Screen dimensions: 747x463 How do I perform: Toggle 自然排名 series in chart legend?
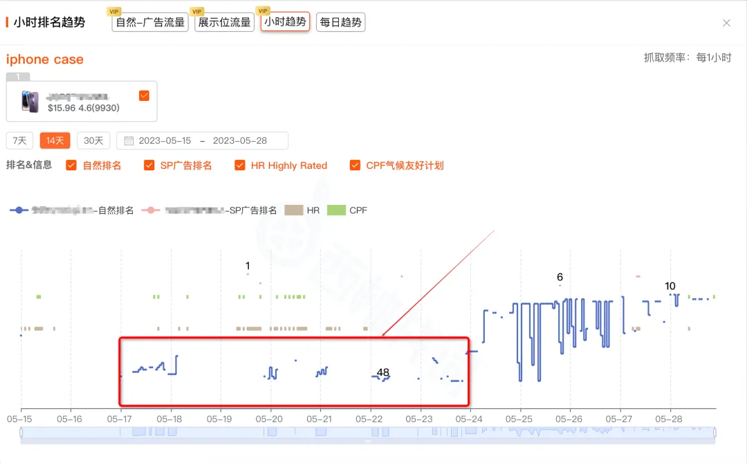click(71, 210)
